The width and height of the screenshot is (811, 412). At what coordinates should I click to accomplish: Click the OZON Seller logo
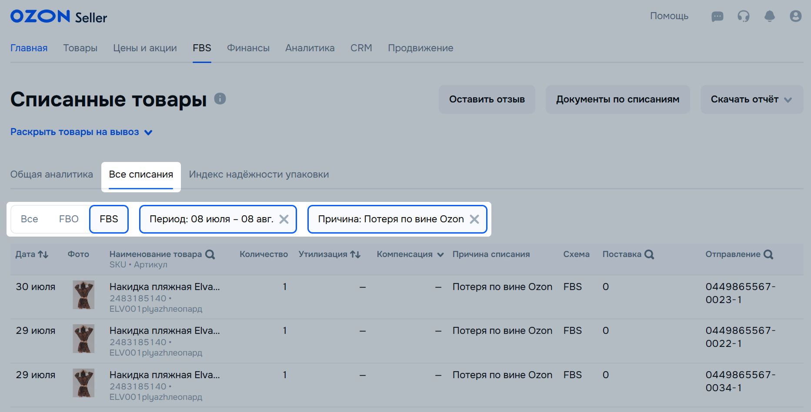click(x=59, y=16)
